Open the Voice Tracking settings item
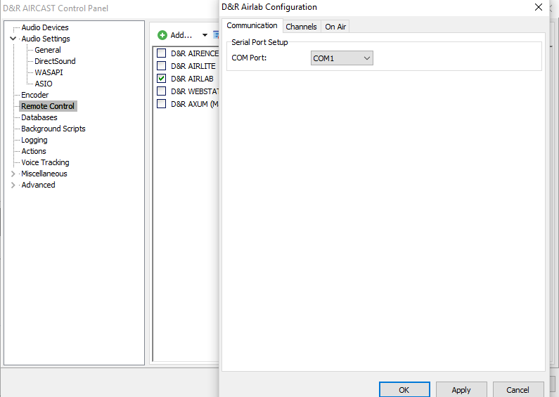Image resolution: width=559 pixels, height=397 pixels. pos(45,162)
